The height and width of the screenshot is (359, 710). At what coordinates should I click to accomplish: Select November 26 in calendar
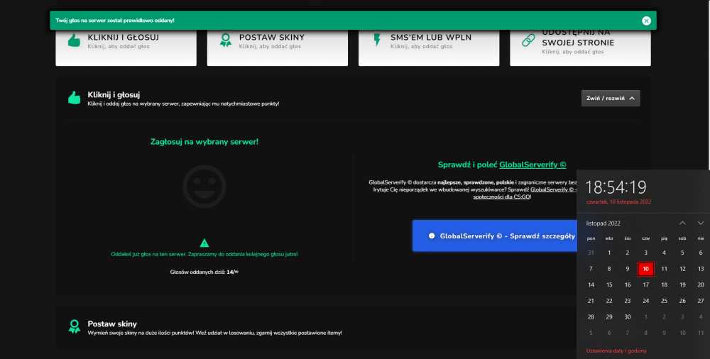click(682, 301)
